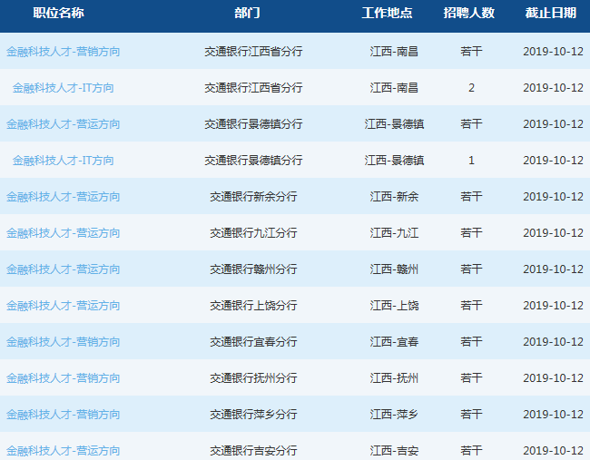
Task: Click the 截止日期 column header
Action: pyautogui.click(x=550, y=14)
